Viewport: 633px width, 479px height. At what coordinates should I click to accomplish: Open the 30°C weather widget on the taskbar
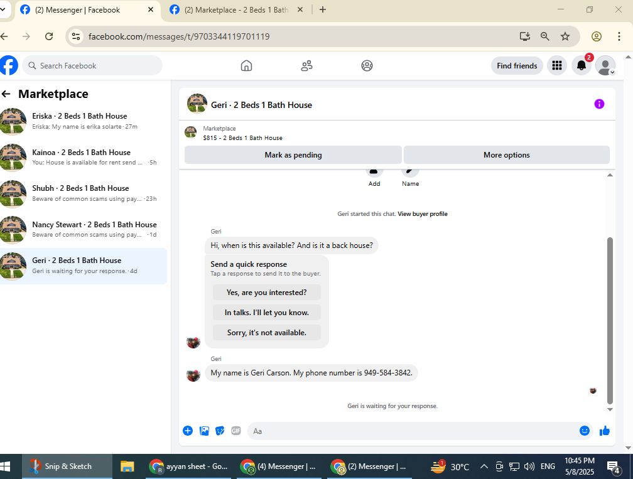coord(450,466)
